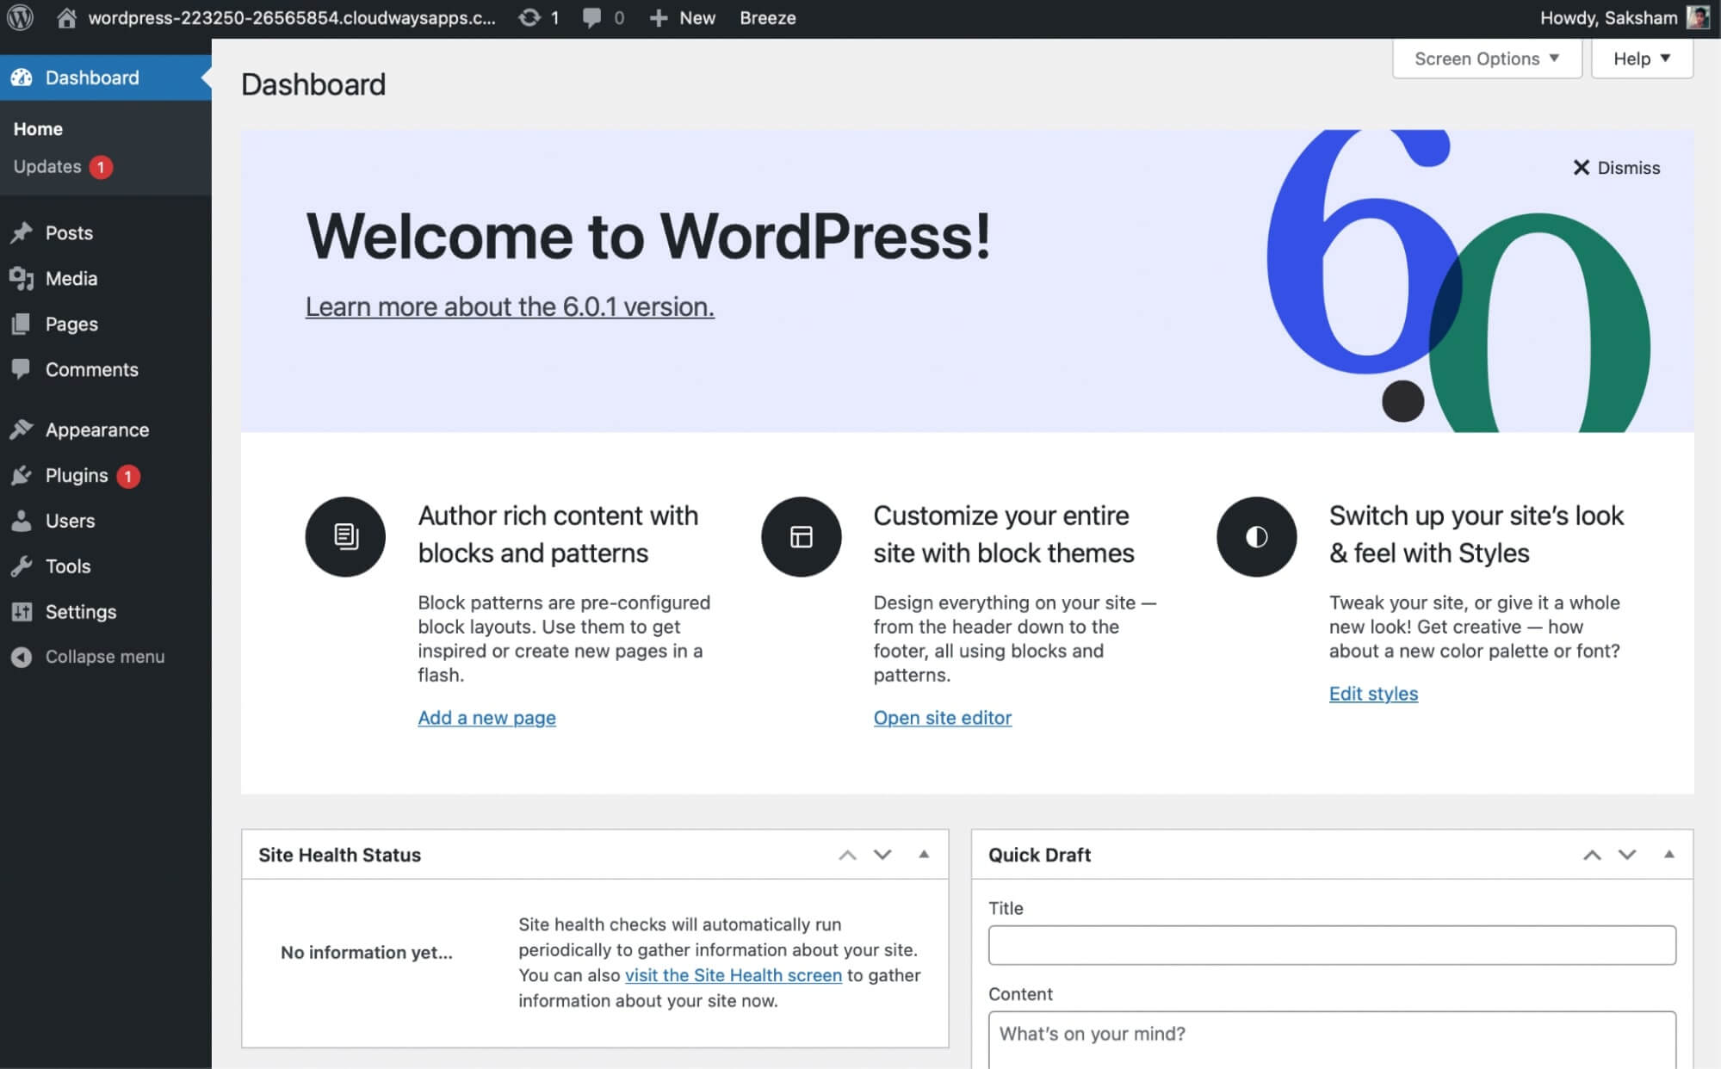The height and width of the screenshot is (1069, 1721).
Task: Open comments bubble icon in admin bar
Action: [591, 17]
